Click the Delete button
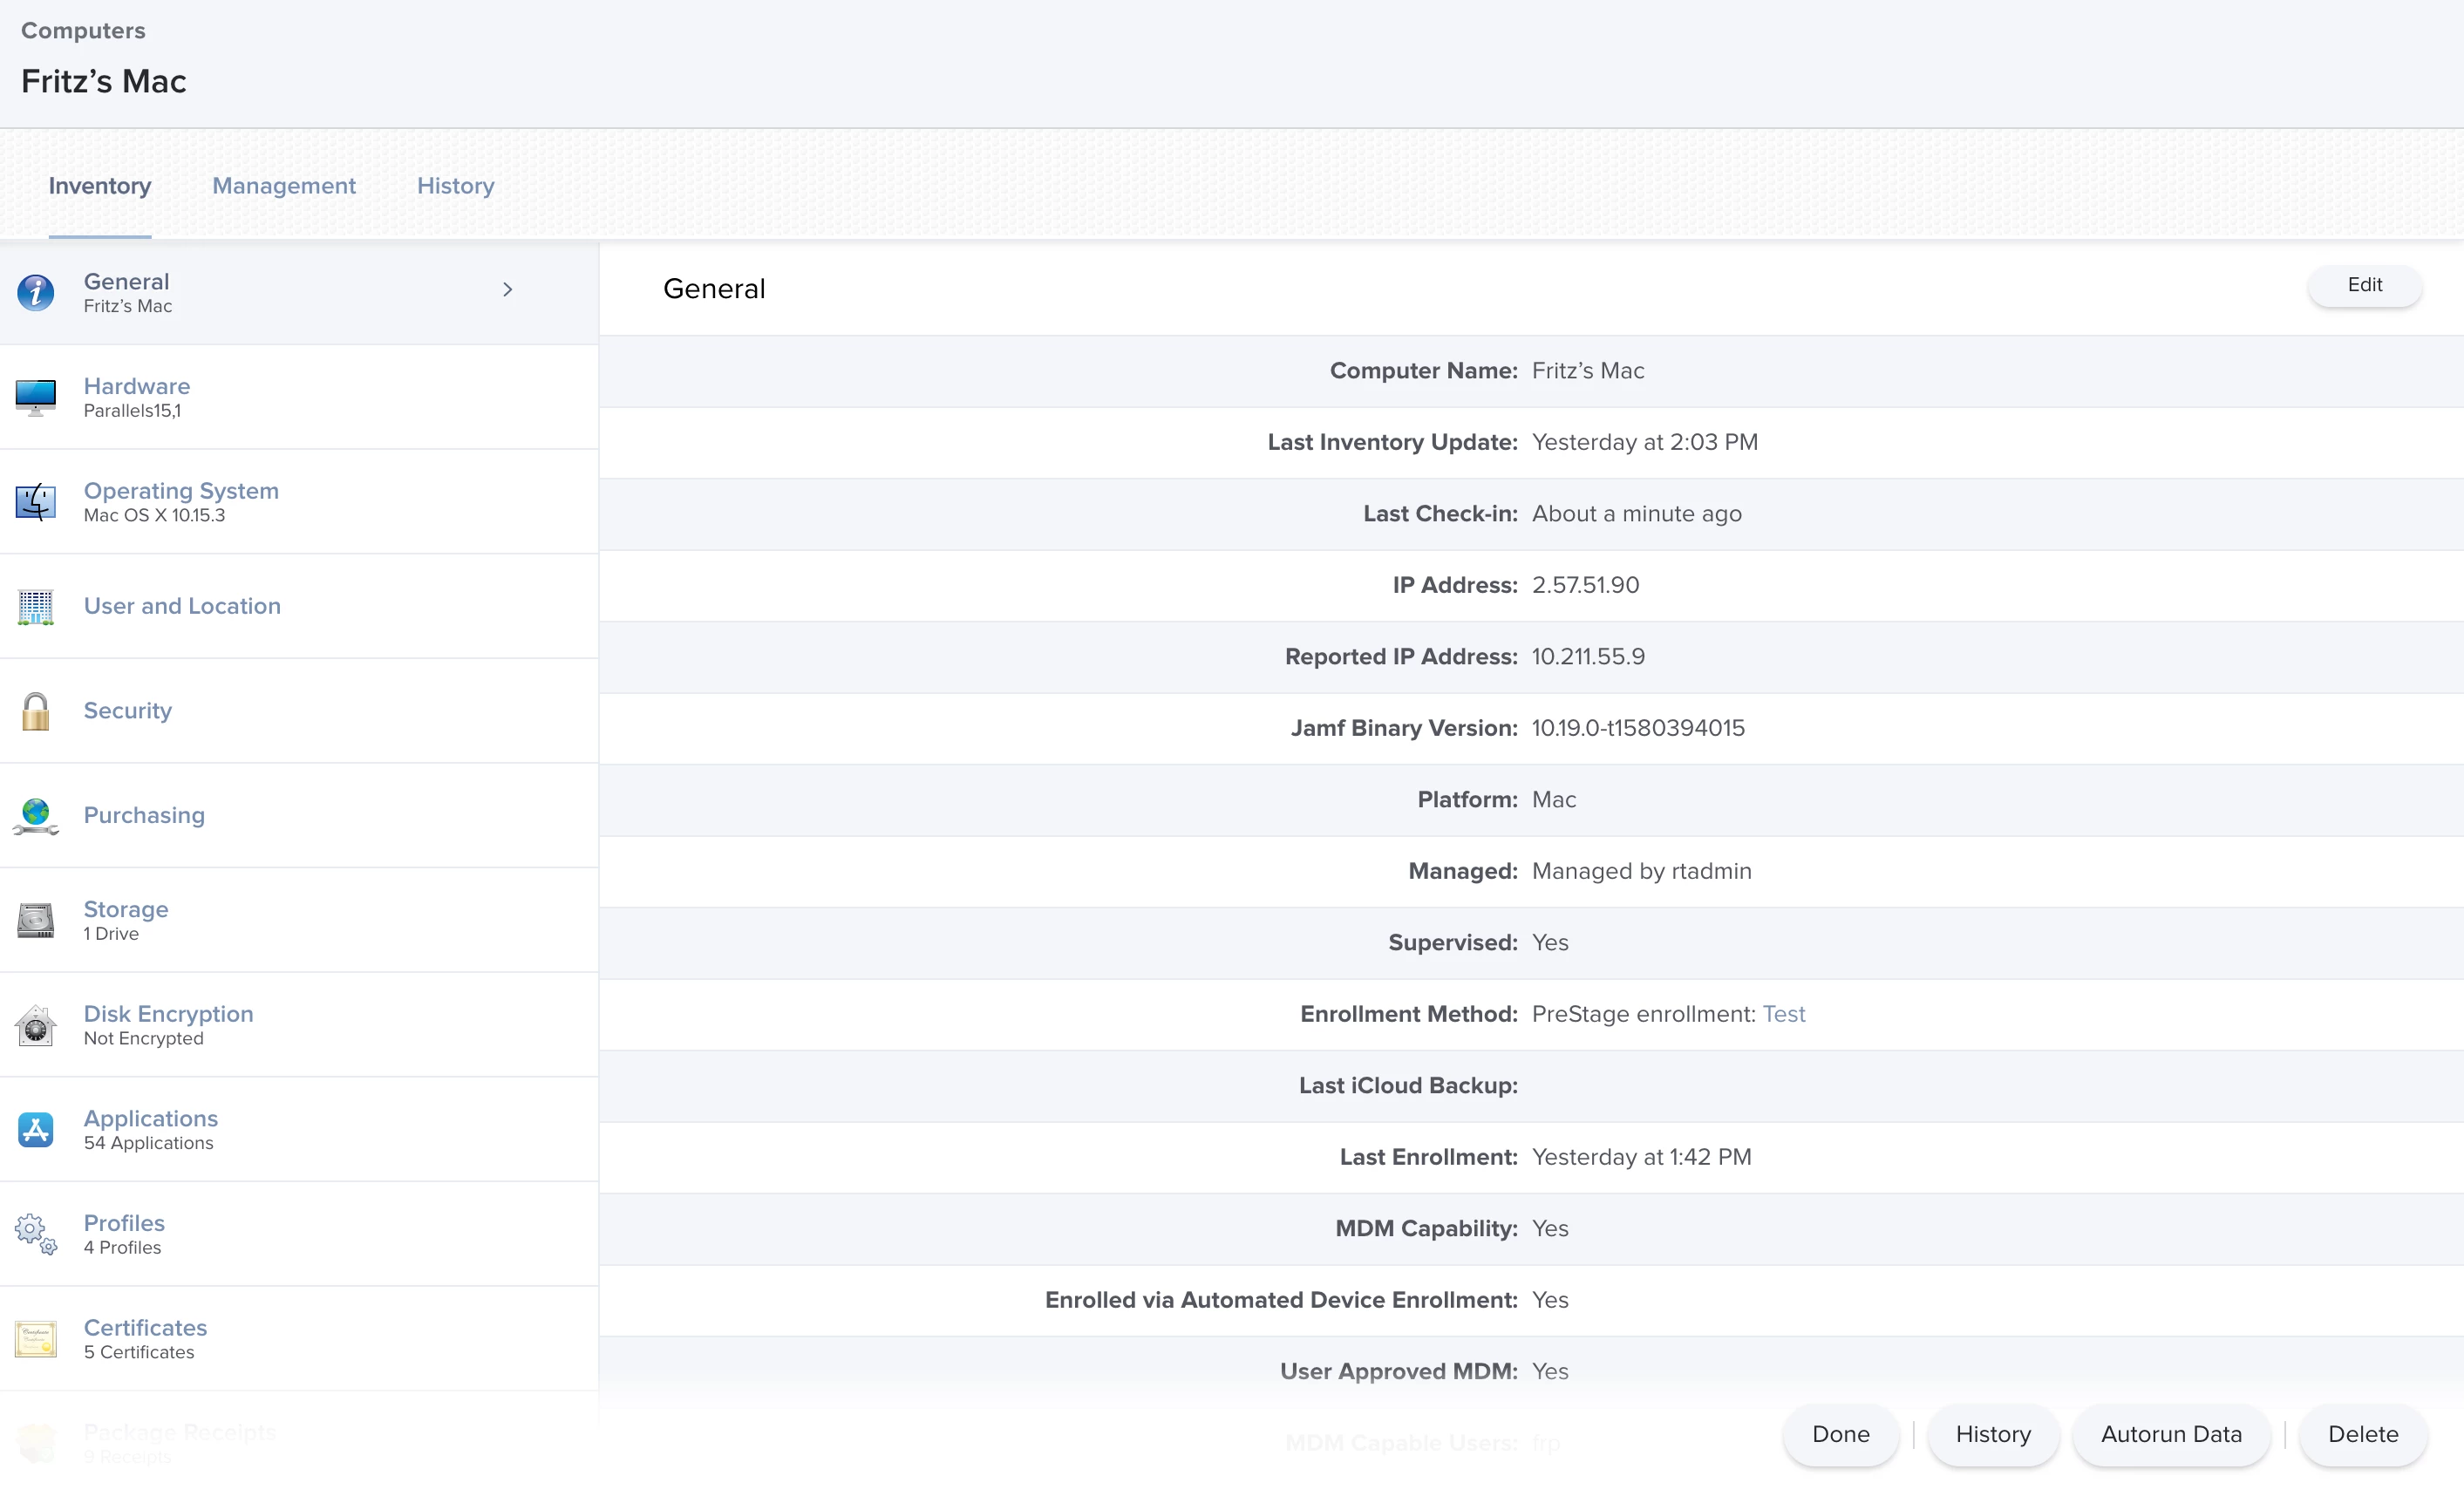Viewport: 2464px width, 1503px height. [x=2362, y=1434]
